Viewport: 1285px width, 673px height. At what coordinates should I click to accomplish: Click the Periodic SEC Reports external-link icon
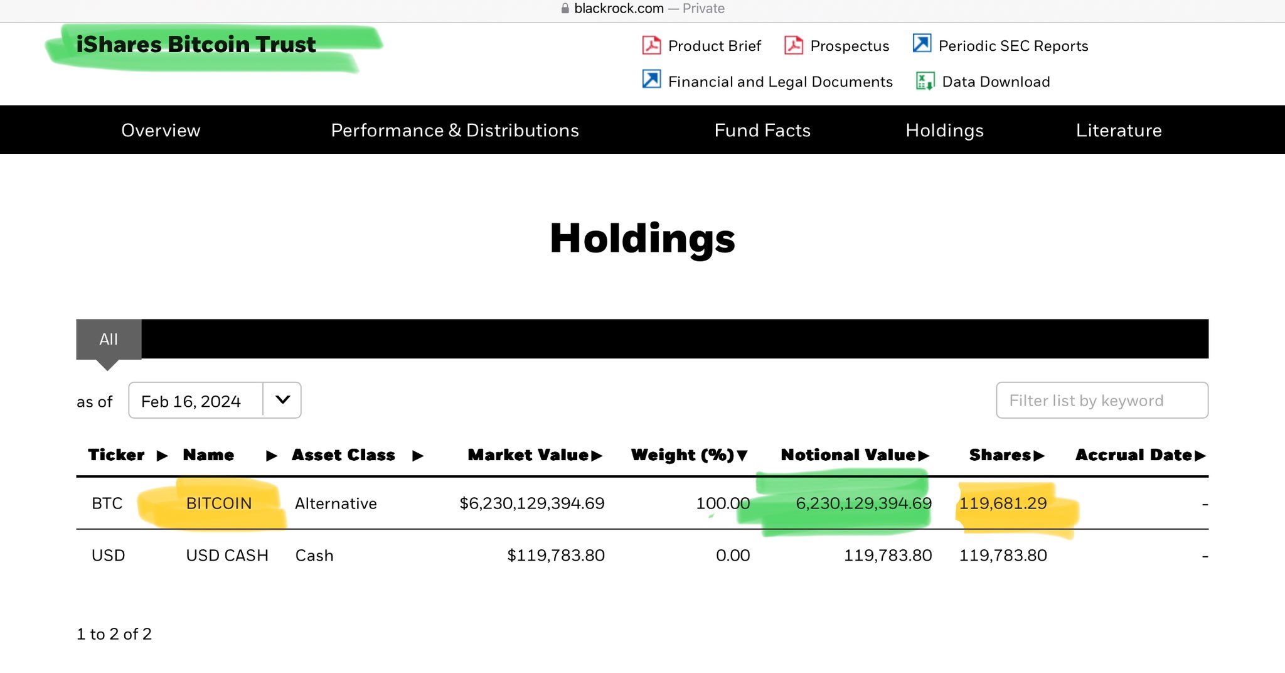pos(922,43)
